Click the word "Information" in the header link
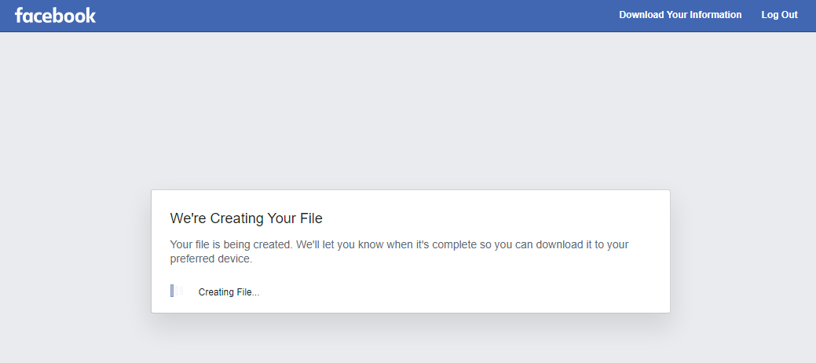This screenshot has width=816, height=363. [x=715, y=15]
